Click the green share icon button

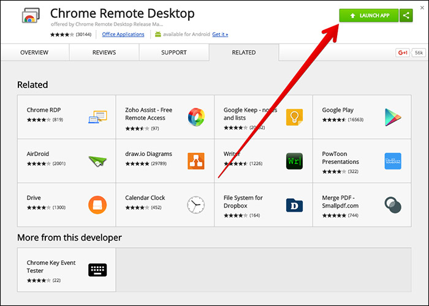[406, 15]
